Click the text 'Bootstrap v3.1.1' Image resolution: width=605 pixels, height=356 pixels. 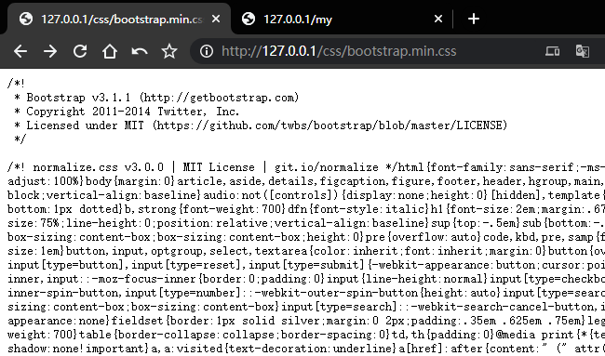coord(79,98)
